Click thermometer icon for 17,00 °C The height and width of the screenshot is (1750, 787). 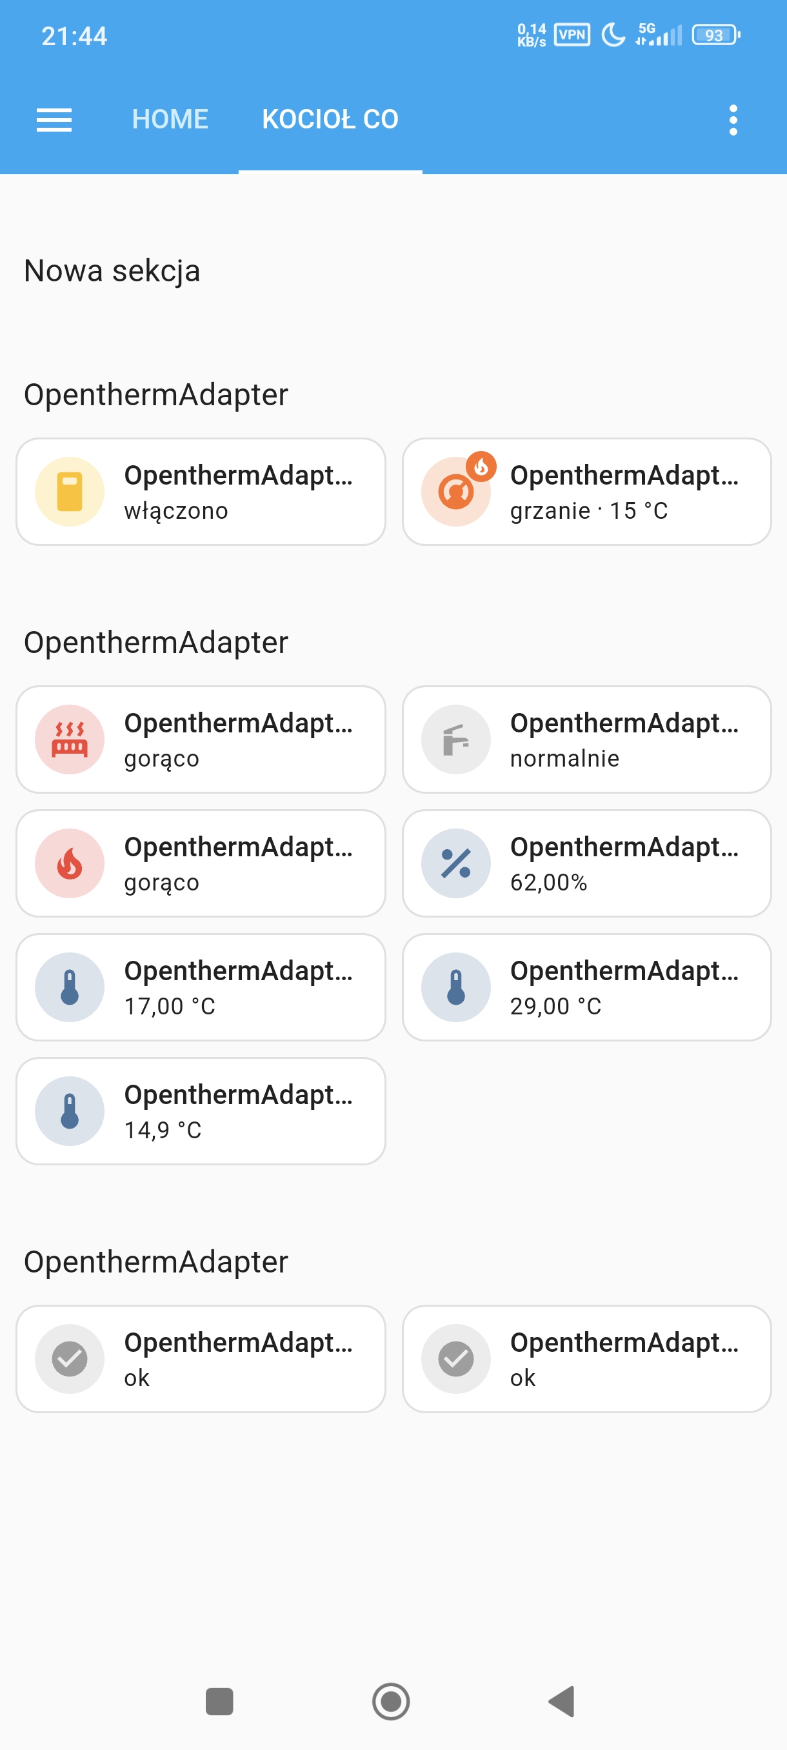69,987
